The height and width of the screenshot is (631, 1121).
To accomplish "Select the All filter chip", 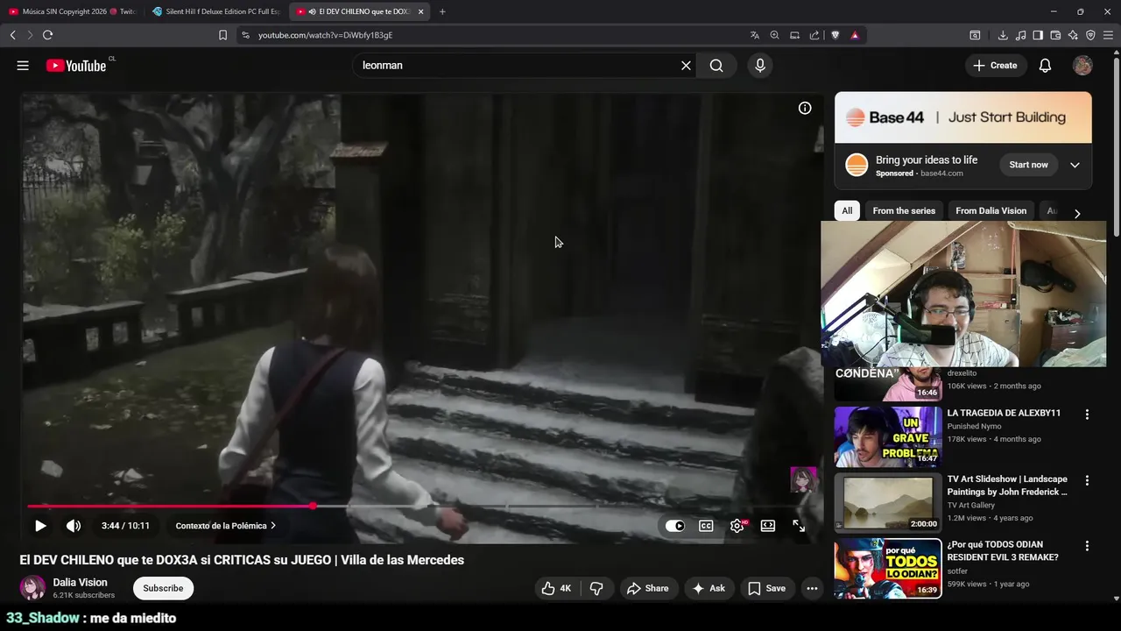I will 847,210.
